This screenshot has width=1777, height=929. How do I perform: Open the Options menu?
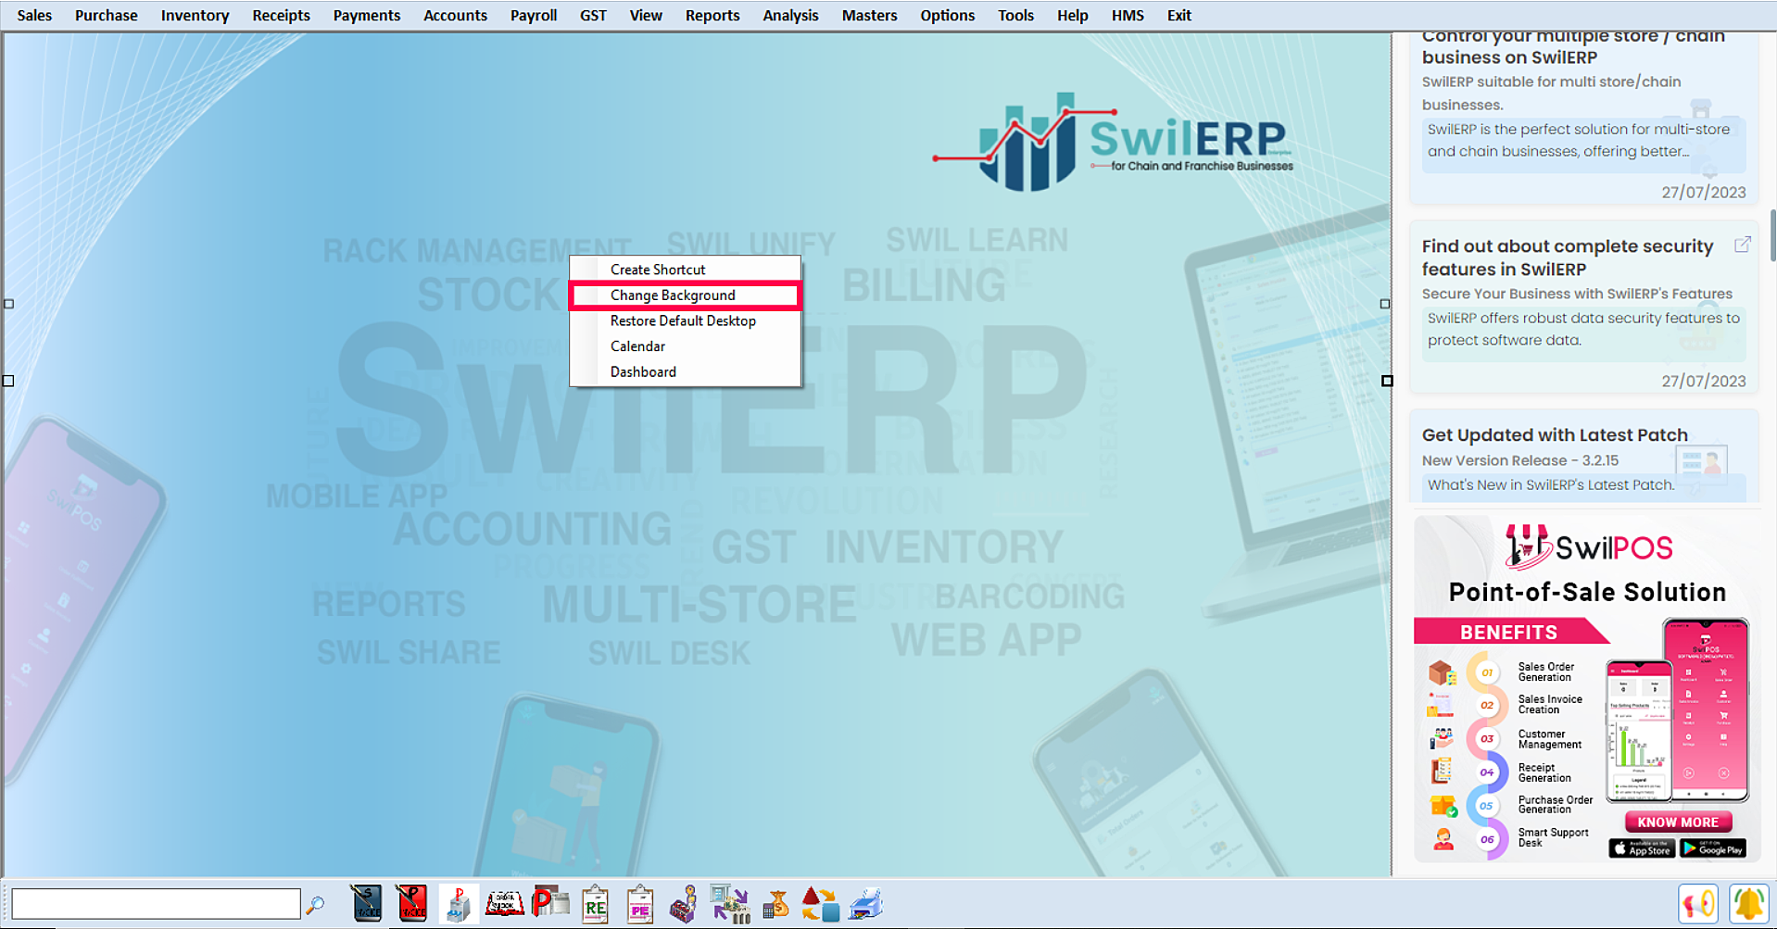click(947, 16)
